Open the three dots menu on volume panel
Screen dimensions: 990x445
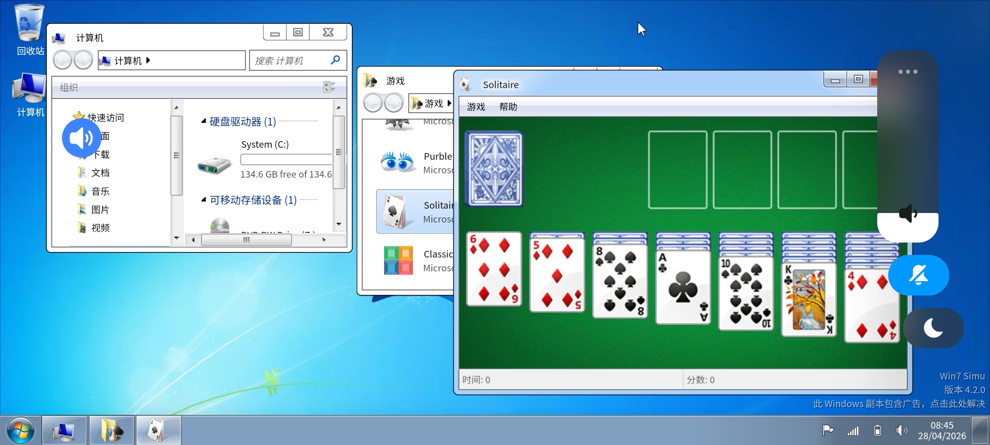(x=907, y=71)
